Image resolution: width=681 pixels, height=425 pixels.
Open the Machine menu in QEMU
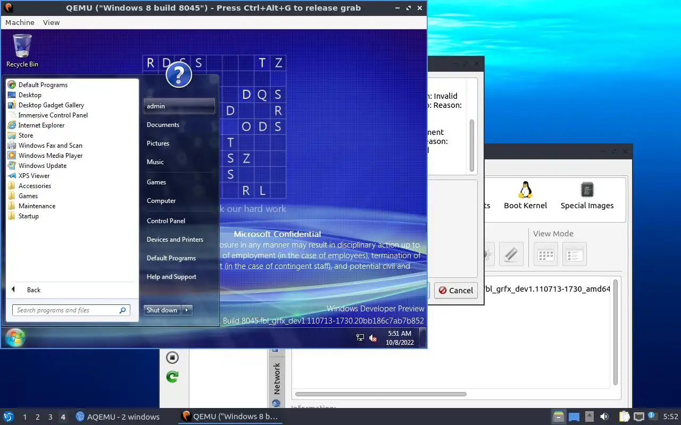tap(20, 22)
